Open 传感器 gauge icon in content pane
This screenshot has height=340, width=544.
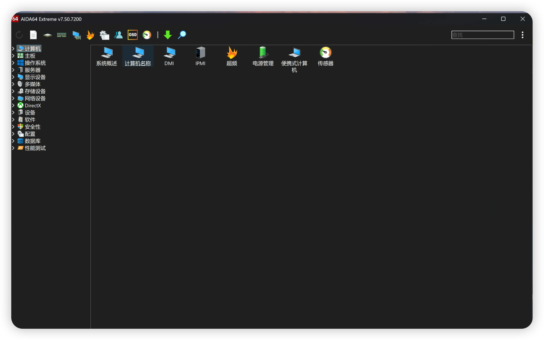click(x=326, y=56)
